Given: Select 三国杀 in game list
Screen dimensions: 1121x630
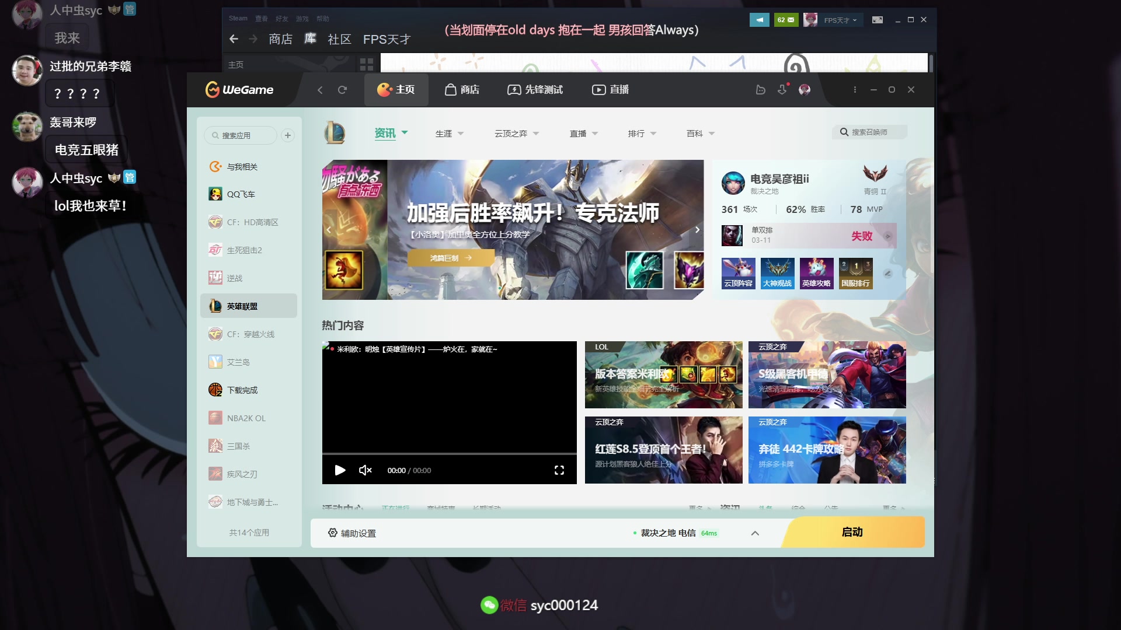Looking at the screenshot, I should tap(249, 446).
